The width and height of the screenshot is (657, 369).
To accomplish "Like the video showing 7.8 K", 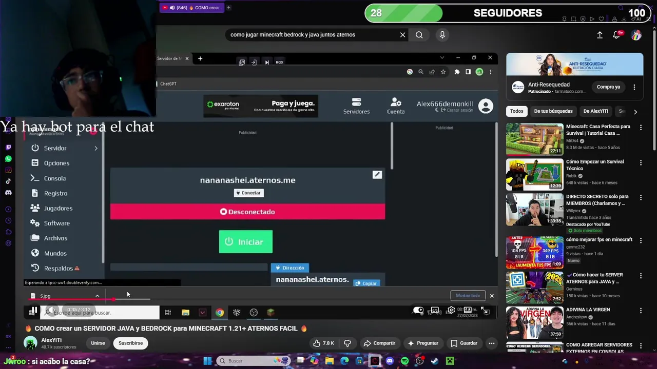I will (323, 343).
